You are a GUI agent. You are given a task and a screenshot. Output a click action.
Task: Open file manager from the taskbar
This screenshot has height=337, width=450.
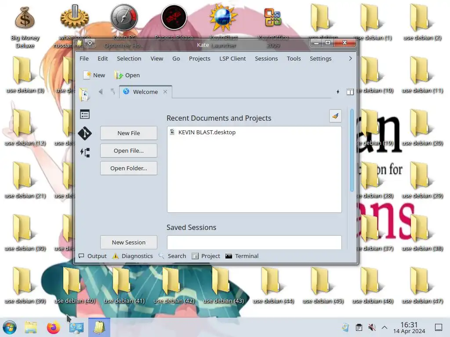pos(31,327)
